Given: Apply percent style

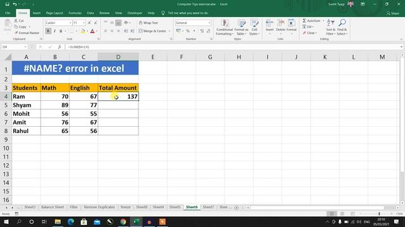Looking at the screenshot, I should pyautogui.click(x=188, y=31).
